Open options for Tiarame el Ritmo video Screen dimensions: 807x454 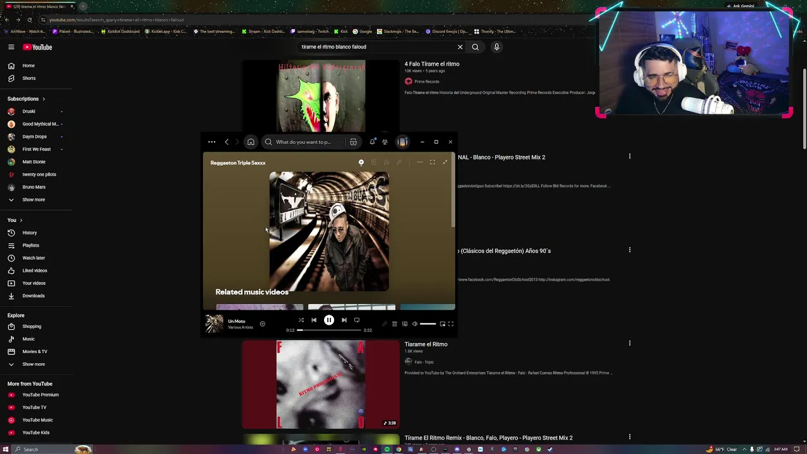coord(629,344)
